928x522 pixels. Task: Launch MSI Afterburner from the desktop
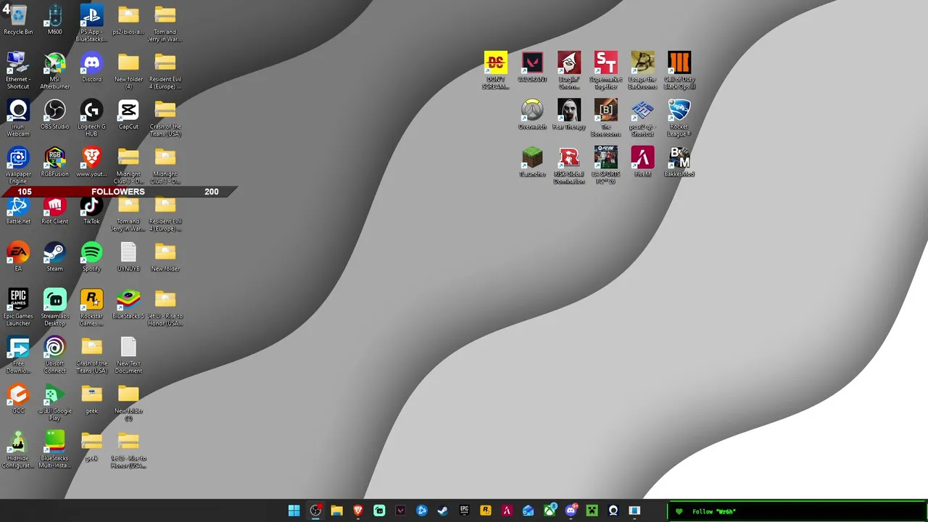coord(55,71)
